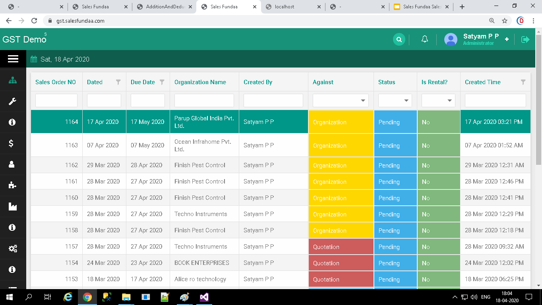Click the Satyam P P profile name
The height and width of the screenshot is (305, 542).
pyautogui.click(x=481, y=36)
